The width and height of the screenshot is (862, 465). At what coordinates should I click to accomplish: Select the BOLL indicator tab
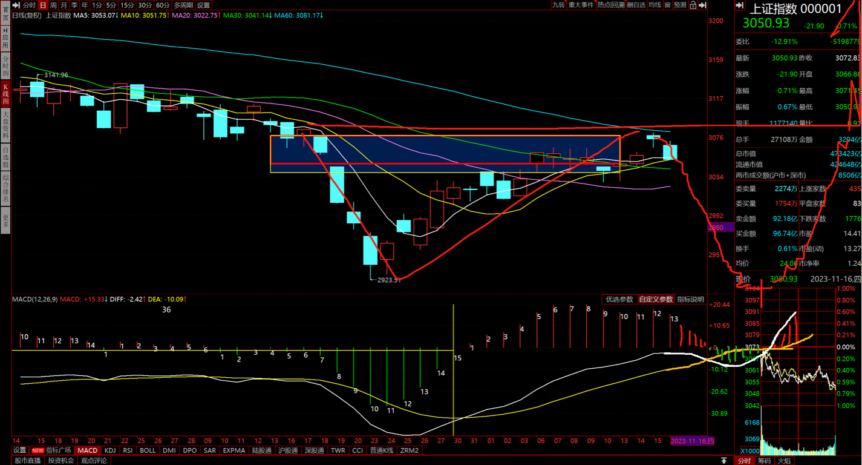[148, 450]
